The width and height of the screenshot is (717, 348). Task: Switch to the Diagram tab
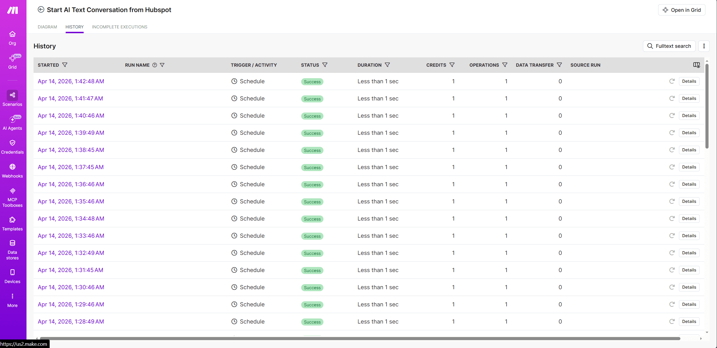pos(47,27)
